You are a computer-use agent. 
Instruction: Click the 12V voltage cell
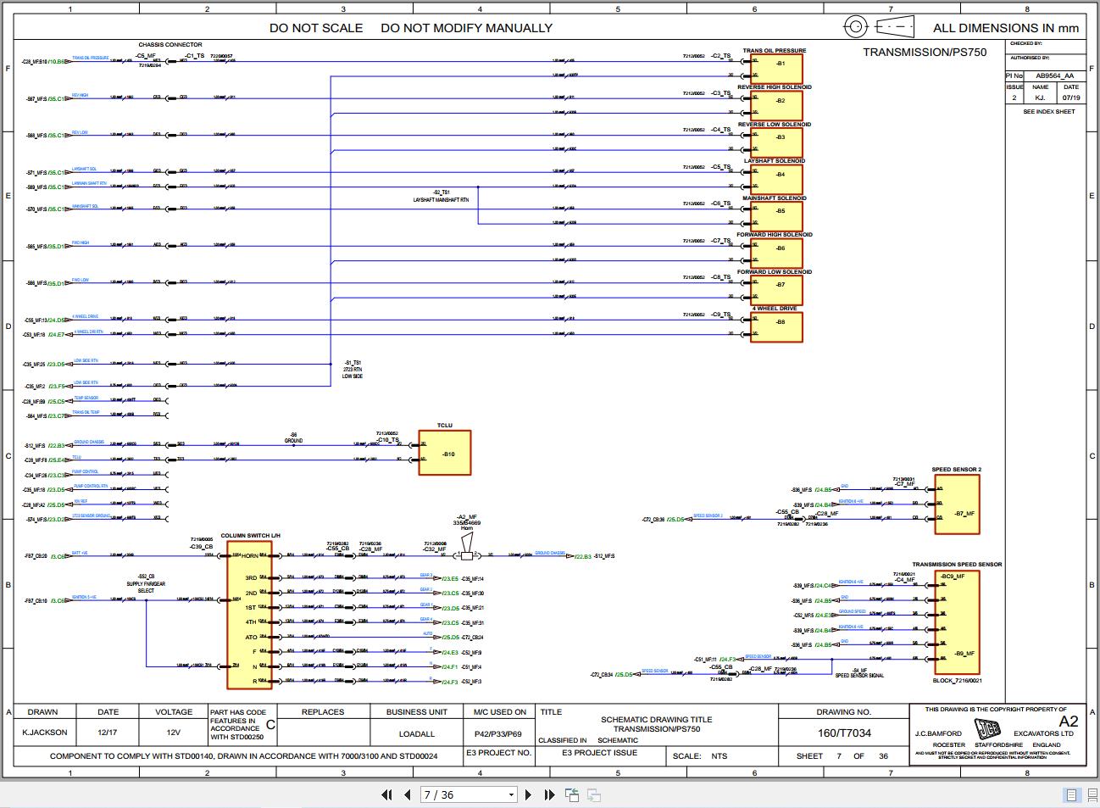[x=173, y=733]
